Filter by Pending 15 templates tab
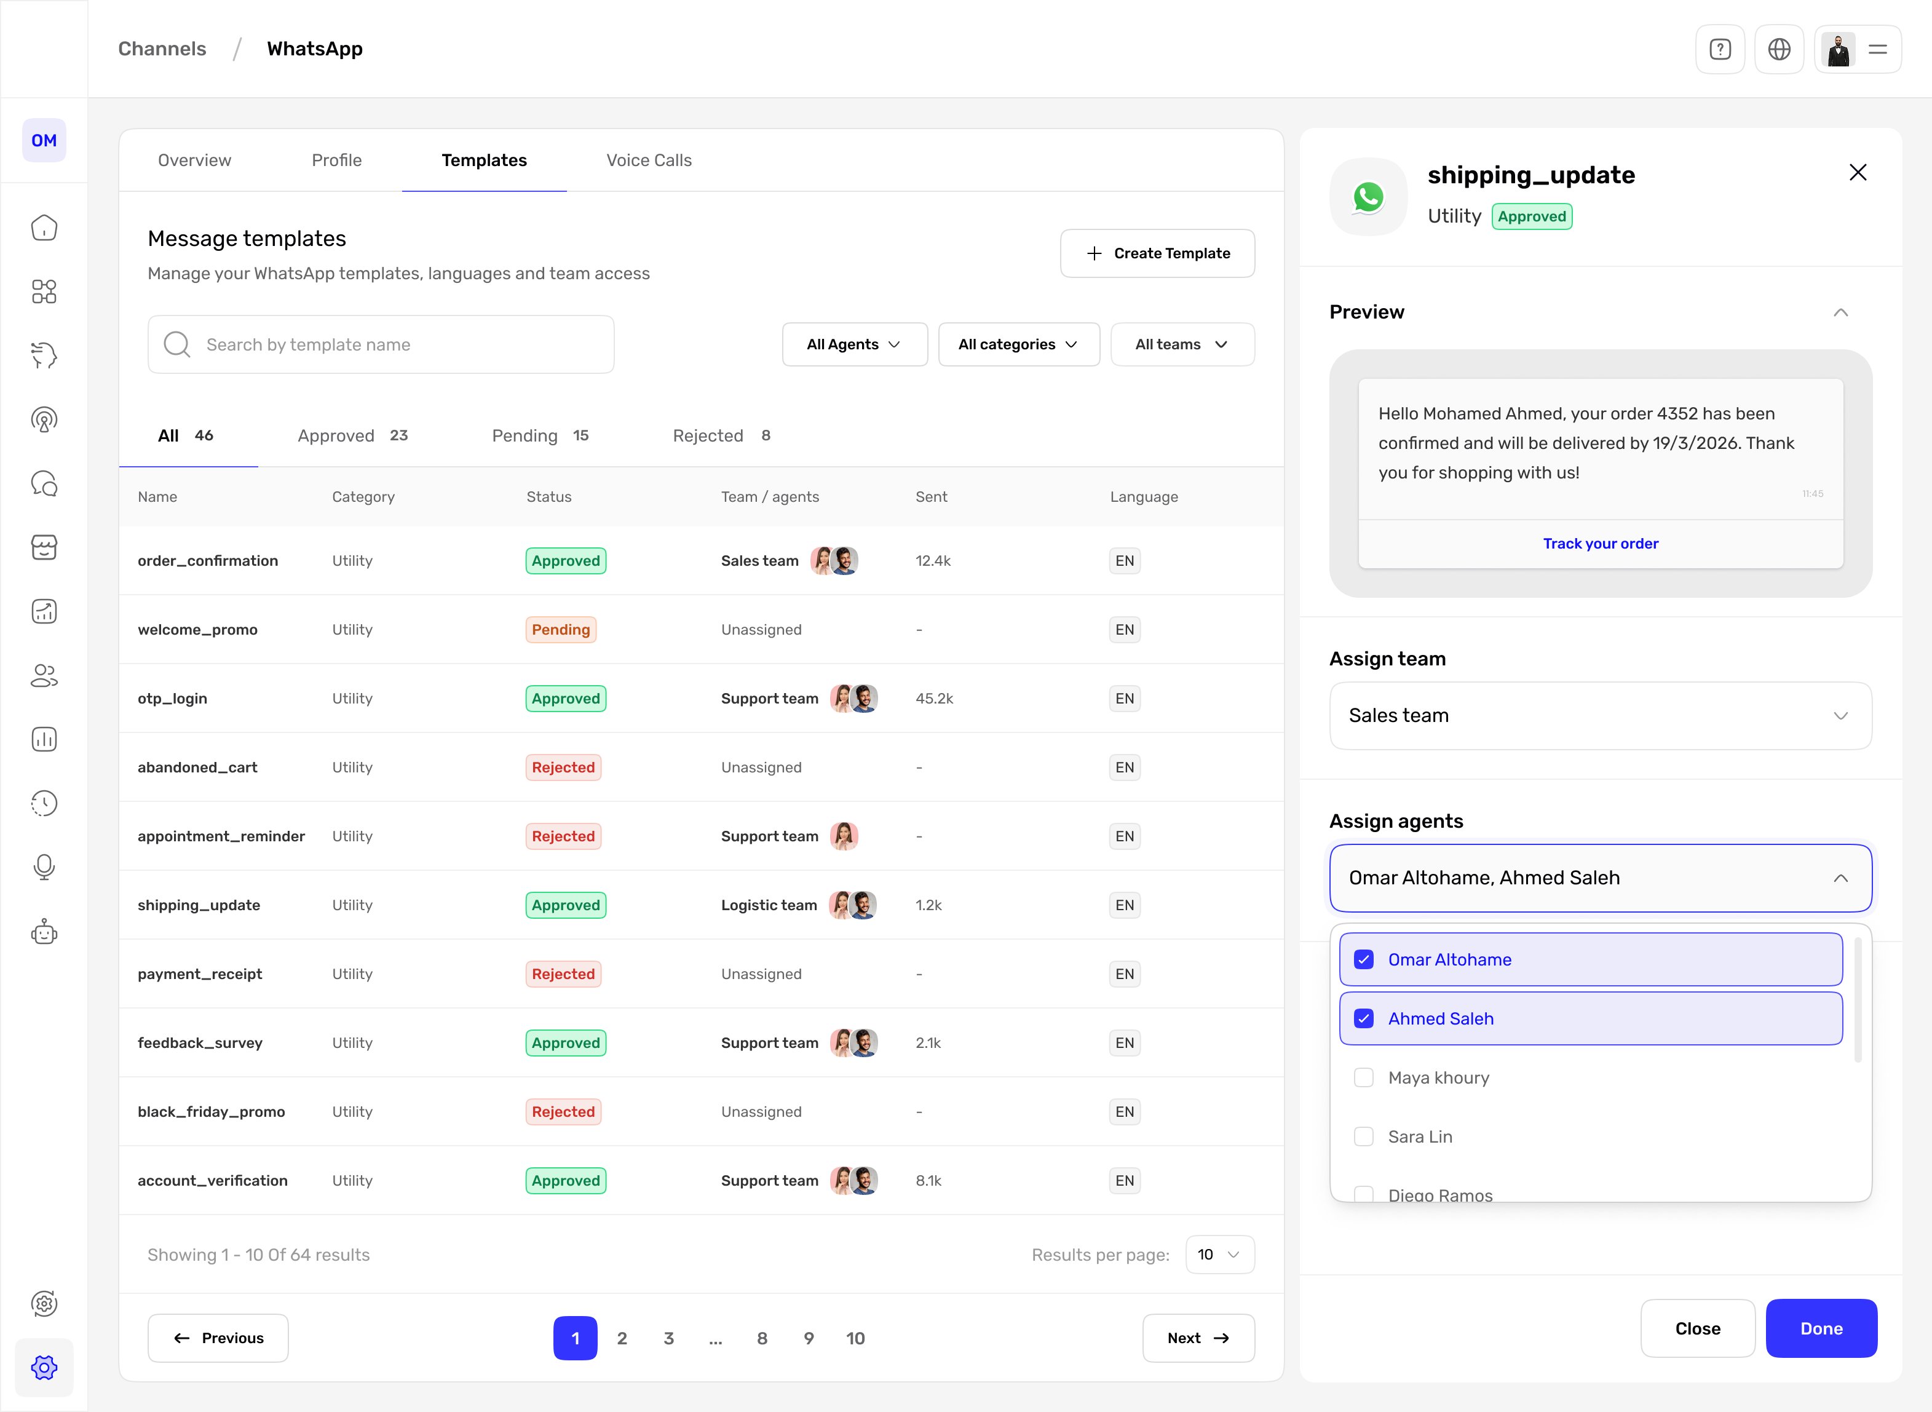Viewport: 1932px width, 1412px height. (540, 435)
